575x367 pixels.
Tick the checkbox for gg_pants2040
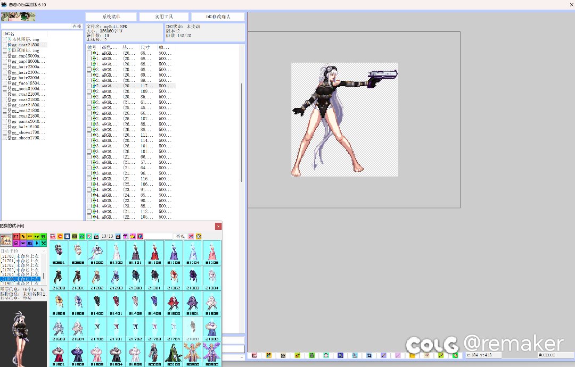(x=5, y=122)
